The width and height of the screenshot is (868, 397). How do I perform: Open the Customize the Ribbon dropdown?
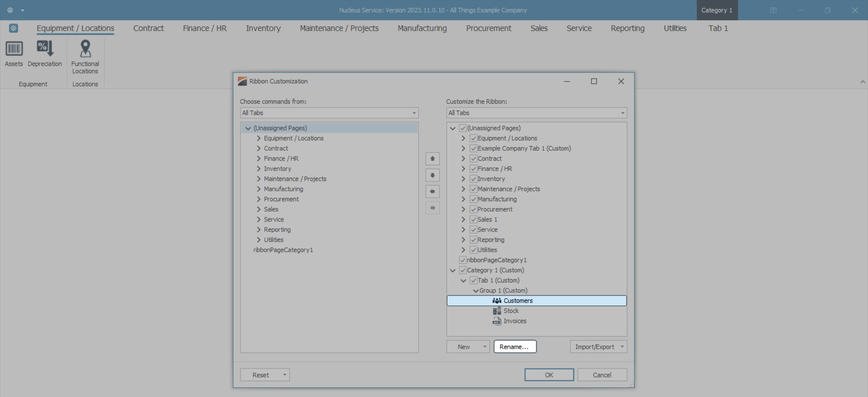tap(537, 113)
